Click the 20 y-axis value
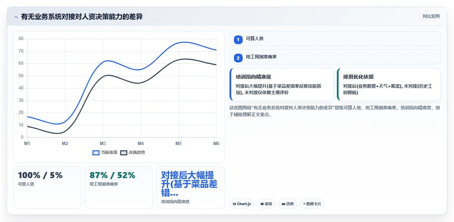454x222 pixels. pyautogui.click(x=21, y=113)
